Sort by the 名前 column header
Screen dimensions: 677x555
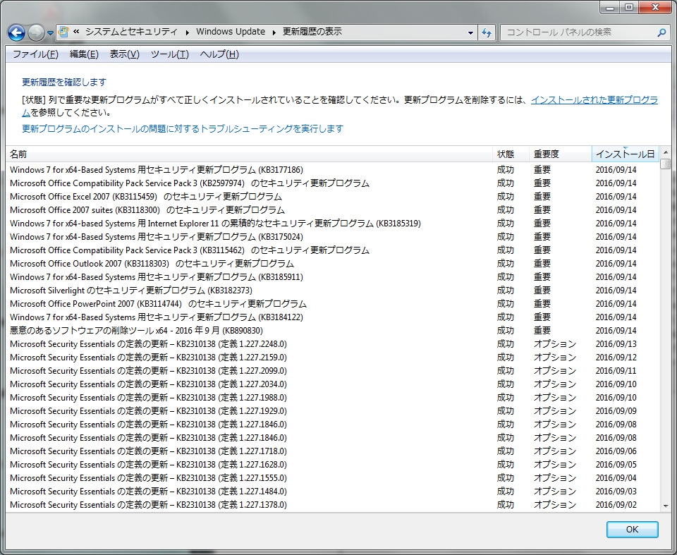click(x=249, y=154)
